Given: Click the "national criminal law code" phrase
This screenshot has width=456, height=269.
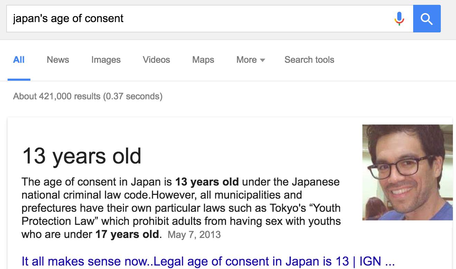Looking at the screenshot, I should pyautogui.click(x=84, y=195).
